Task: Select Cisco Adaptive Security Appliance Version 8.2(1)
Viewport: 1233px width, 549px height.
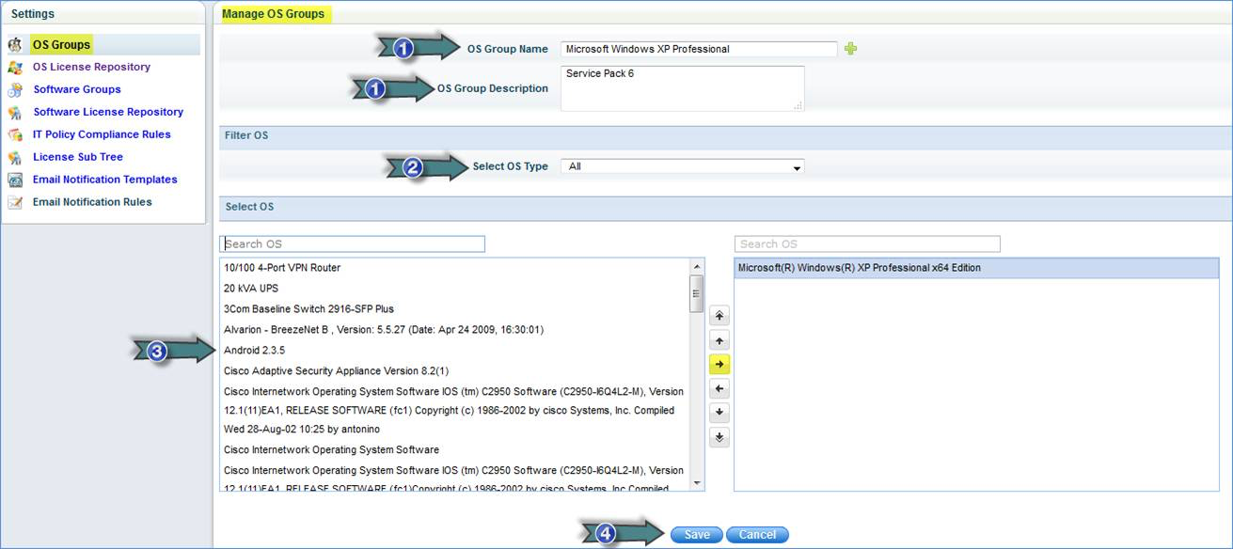Action: click(455, 370)
